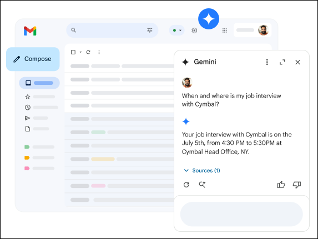Regenerate the Gemini response
The image size is (318, 239).
click(186, 185)
